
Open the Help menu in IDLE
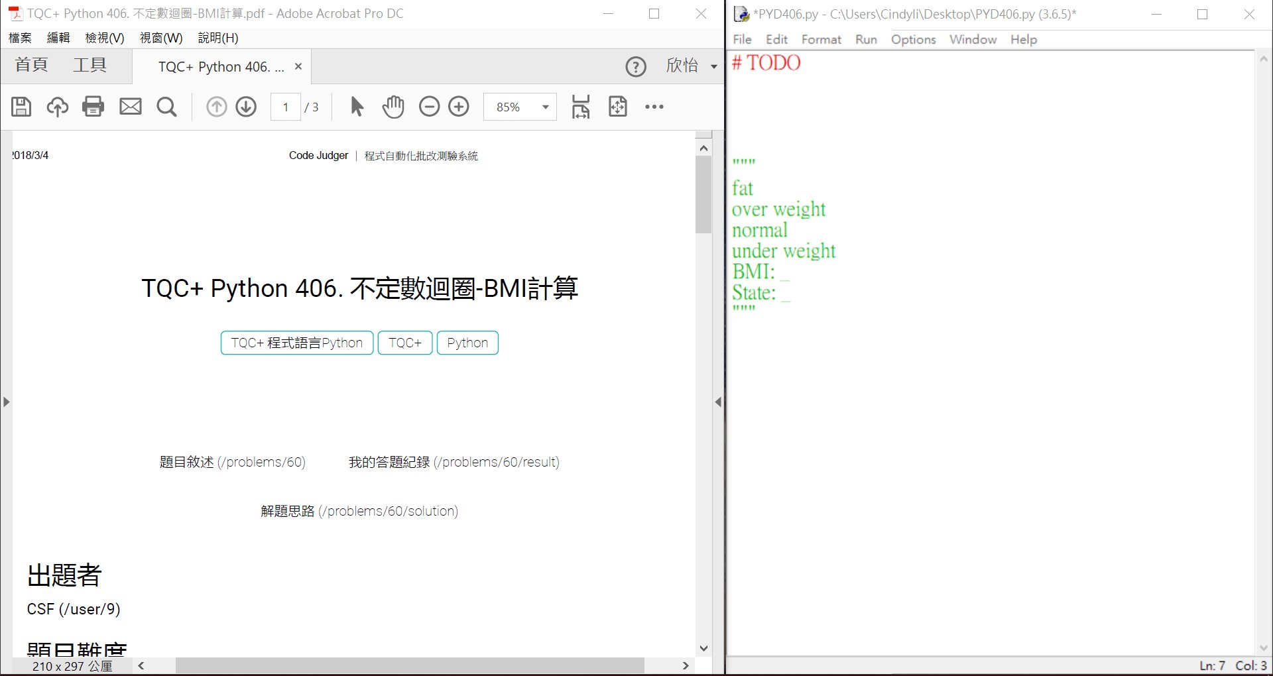tap(1024, 40)
